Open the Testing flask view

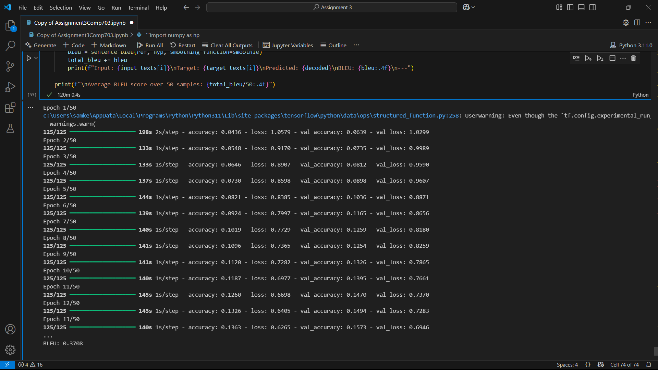coord(10,128)
